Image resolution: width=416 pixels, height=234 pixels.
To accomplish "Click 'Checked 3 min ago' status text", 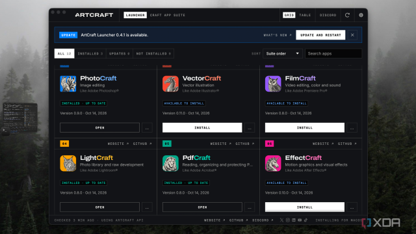I will click(74, 220).
